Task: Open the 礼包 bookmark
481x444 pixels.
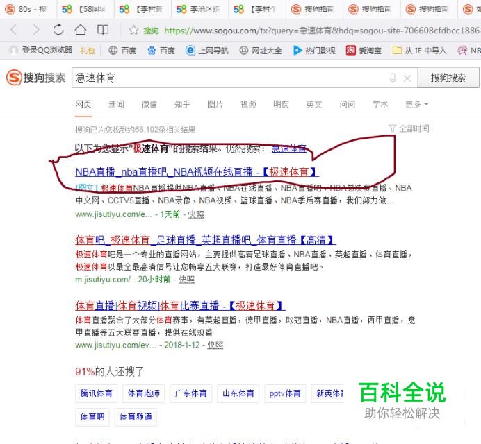Action: tap(88, 50)
